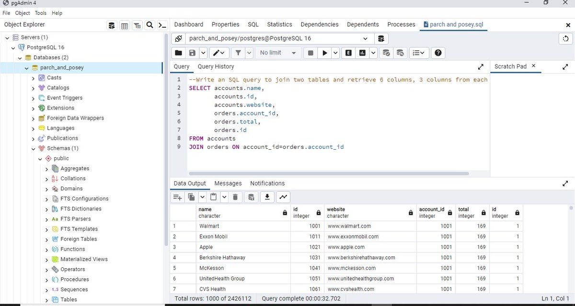
Task: Click the Save File floppy icon
Action: point(192,53)
